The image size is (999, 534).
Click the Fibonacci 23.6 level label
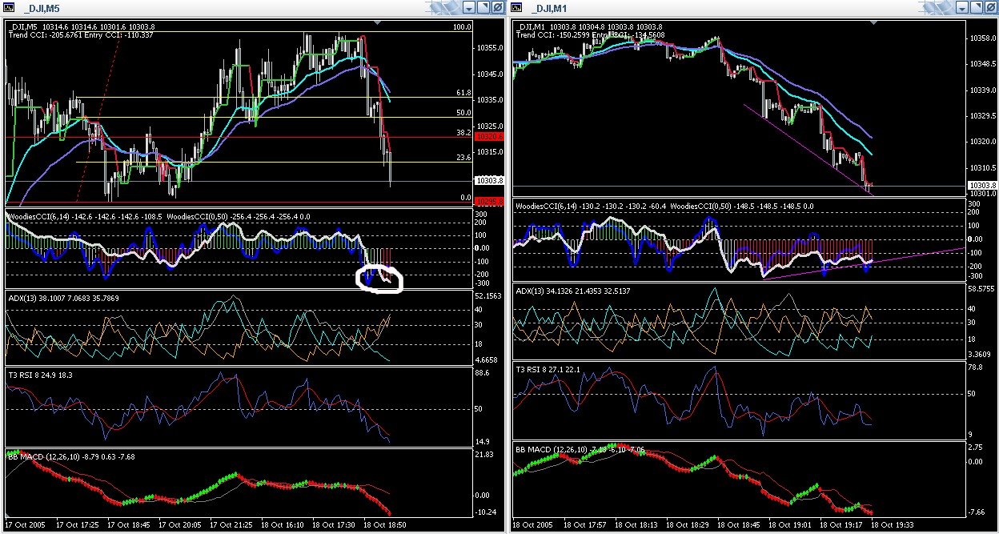tap(463, 158)
